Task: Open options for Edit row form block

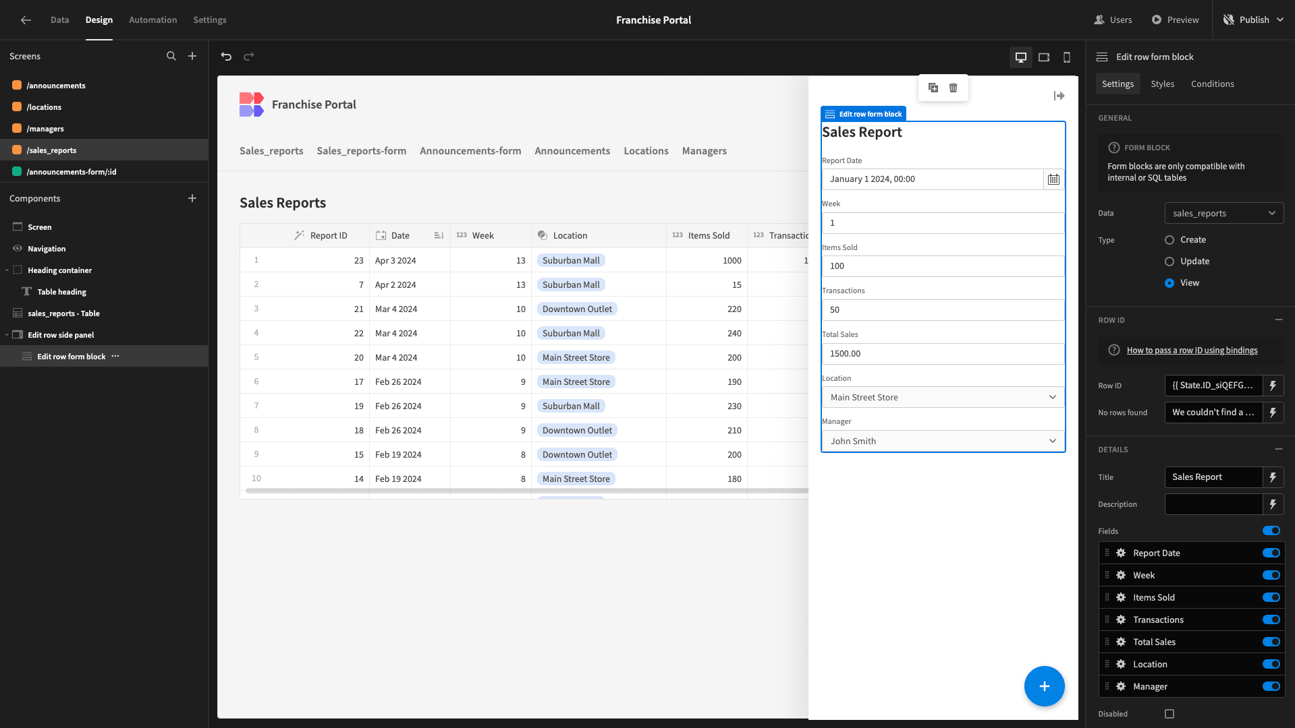Action: pyautogui.click(x=115, y=357)
